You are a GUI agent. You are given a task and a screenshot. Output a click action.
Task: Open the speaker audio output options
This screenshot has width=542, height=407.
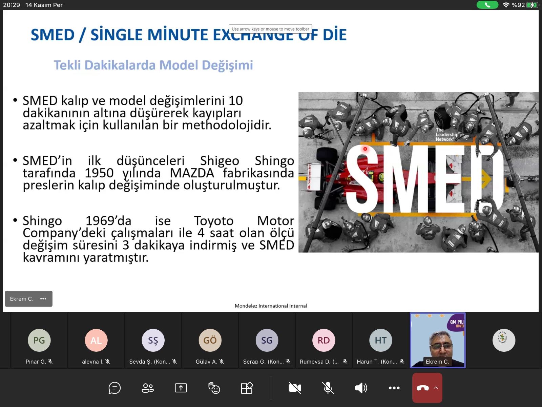click(361, 388)
